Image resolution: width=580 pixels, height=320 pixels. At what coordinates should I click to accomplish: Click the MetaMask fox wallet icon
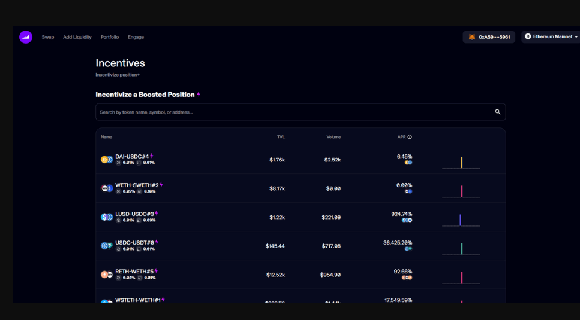tap(472, 37)
